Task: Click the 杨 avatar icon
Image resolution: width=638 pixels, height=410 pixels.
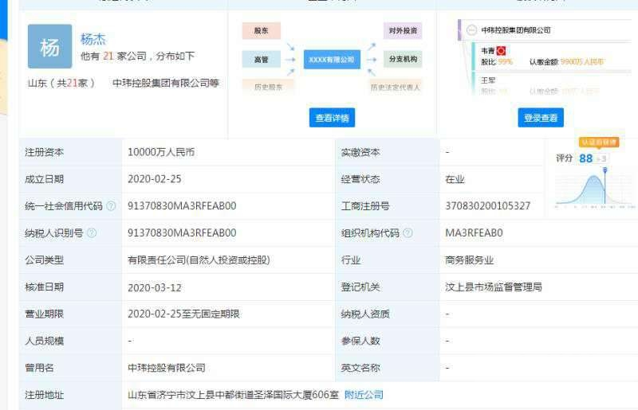Action: (49, 47)
